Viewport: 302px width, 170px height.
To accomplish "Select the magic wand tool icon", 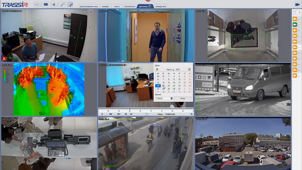I will pyautogui.click(x=63, y=4).
